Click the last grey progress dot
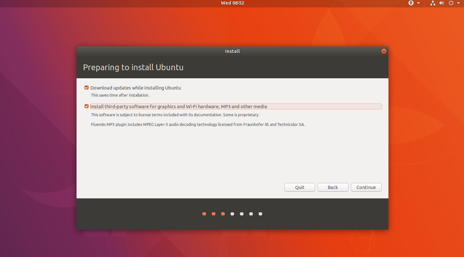The image size is (464, 257). pos(260,213)
